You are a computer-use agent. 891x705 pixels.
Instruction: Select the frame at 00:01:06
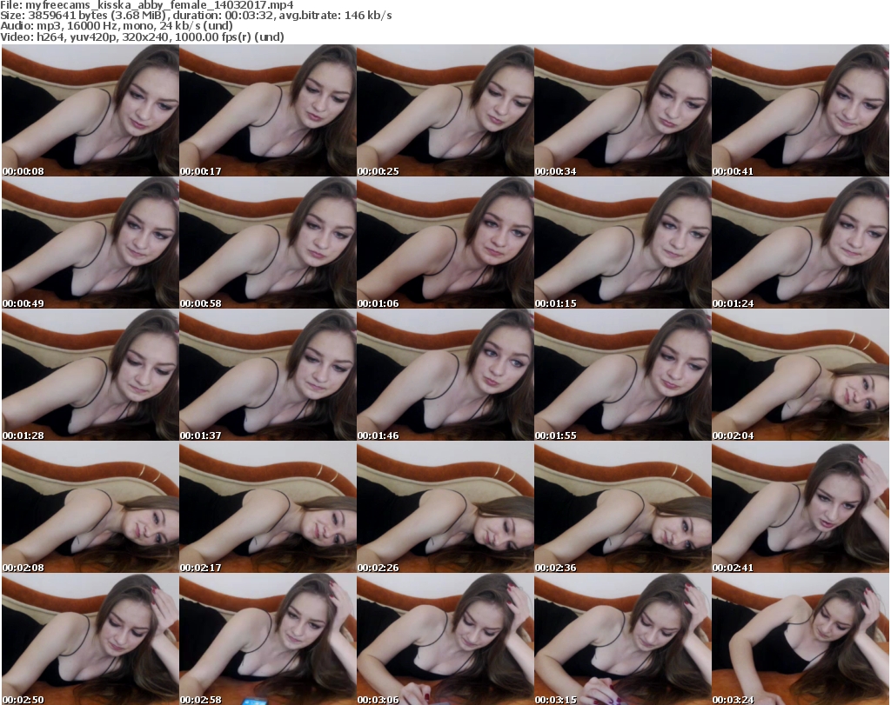pos(445,243)
